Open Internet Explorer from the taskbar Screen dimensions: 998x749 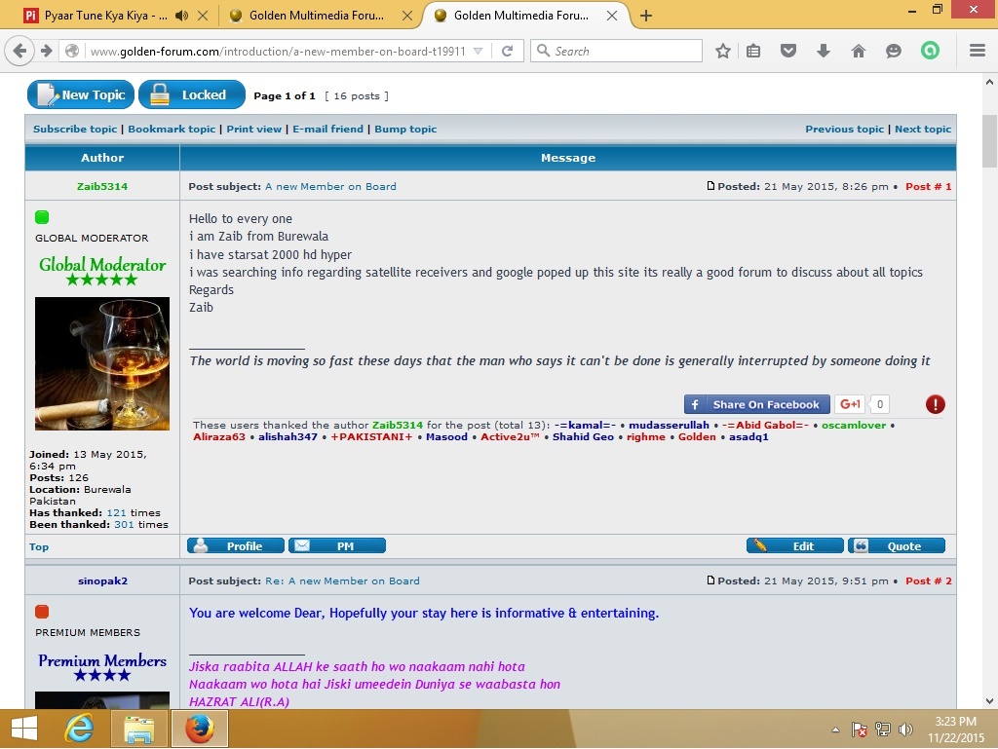pos(79,729)
